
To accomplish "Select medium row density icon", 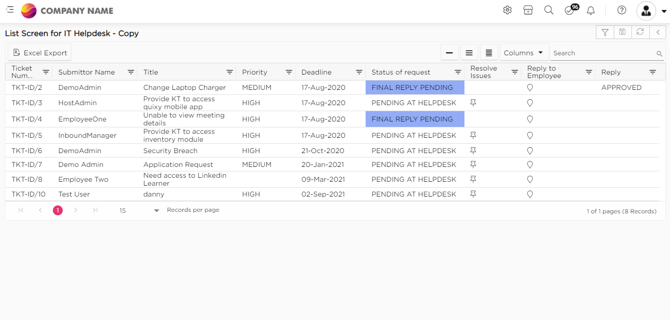I will [469, 53].
